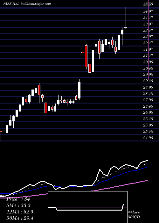Click the 32.97 price axis label
Viewport: 159px width, 223px height.
tap(148, 37)
